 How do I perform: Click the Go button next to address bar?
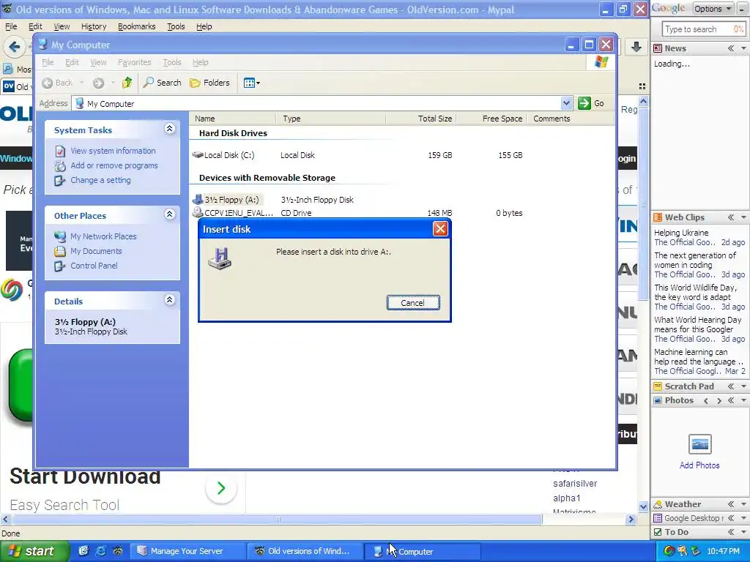(x=591, y=103)
